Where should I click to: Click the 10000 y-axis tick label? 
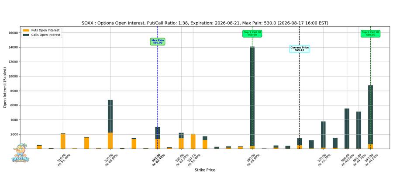tap(13, 77)
